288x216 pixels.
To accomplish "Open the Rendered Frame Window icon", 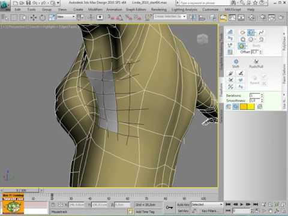I will (x=272, y=17).
